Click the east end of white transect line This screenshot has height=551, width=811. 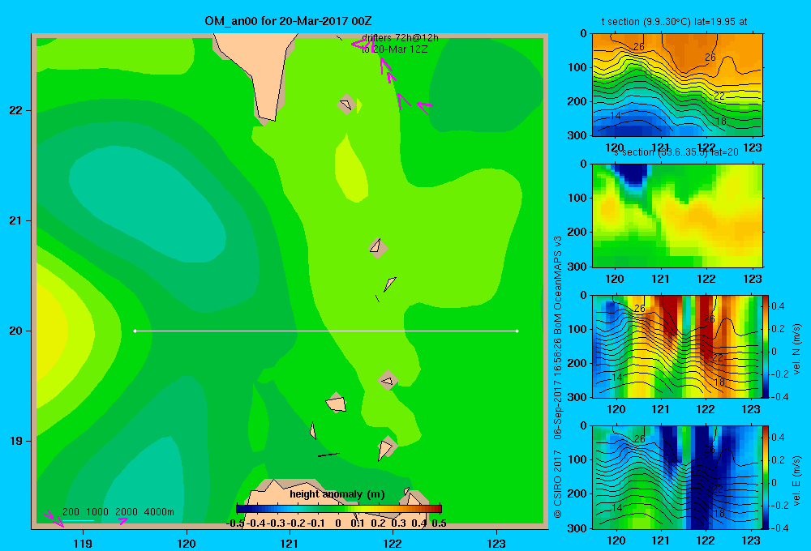517,331
